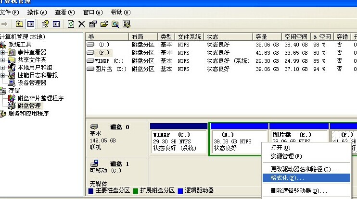
Task: Click the toolbar pane icon beside help icon
Action: (56, 24)
